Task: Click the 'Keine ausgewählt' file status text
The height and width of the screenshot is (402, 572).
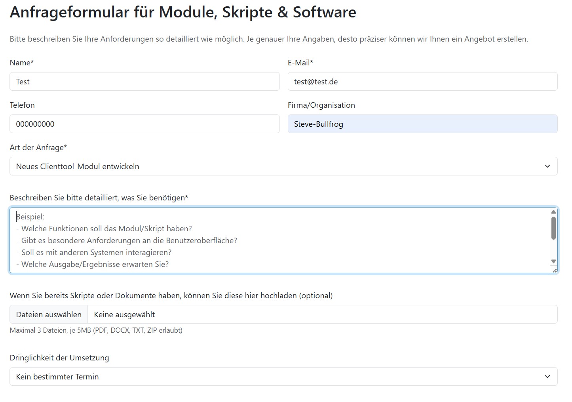Action: coord(124,314)
